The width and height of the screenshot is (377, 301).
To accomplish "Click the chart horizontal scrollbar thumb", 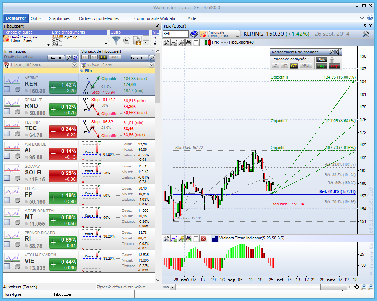I will [333, 287].
